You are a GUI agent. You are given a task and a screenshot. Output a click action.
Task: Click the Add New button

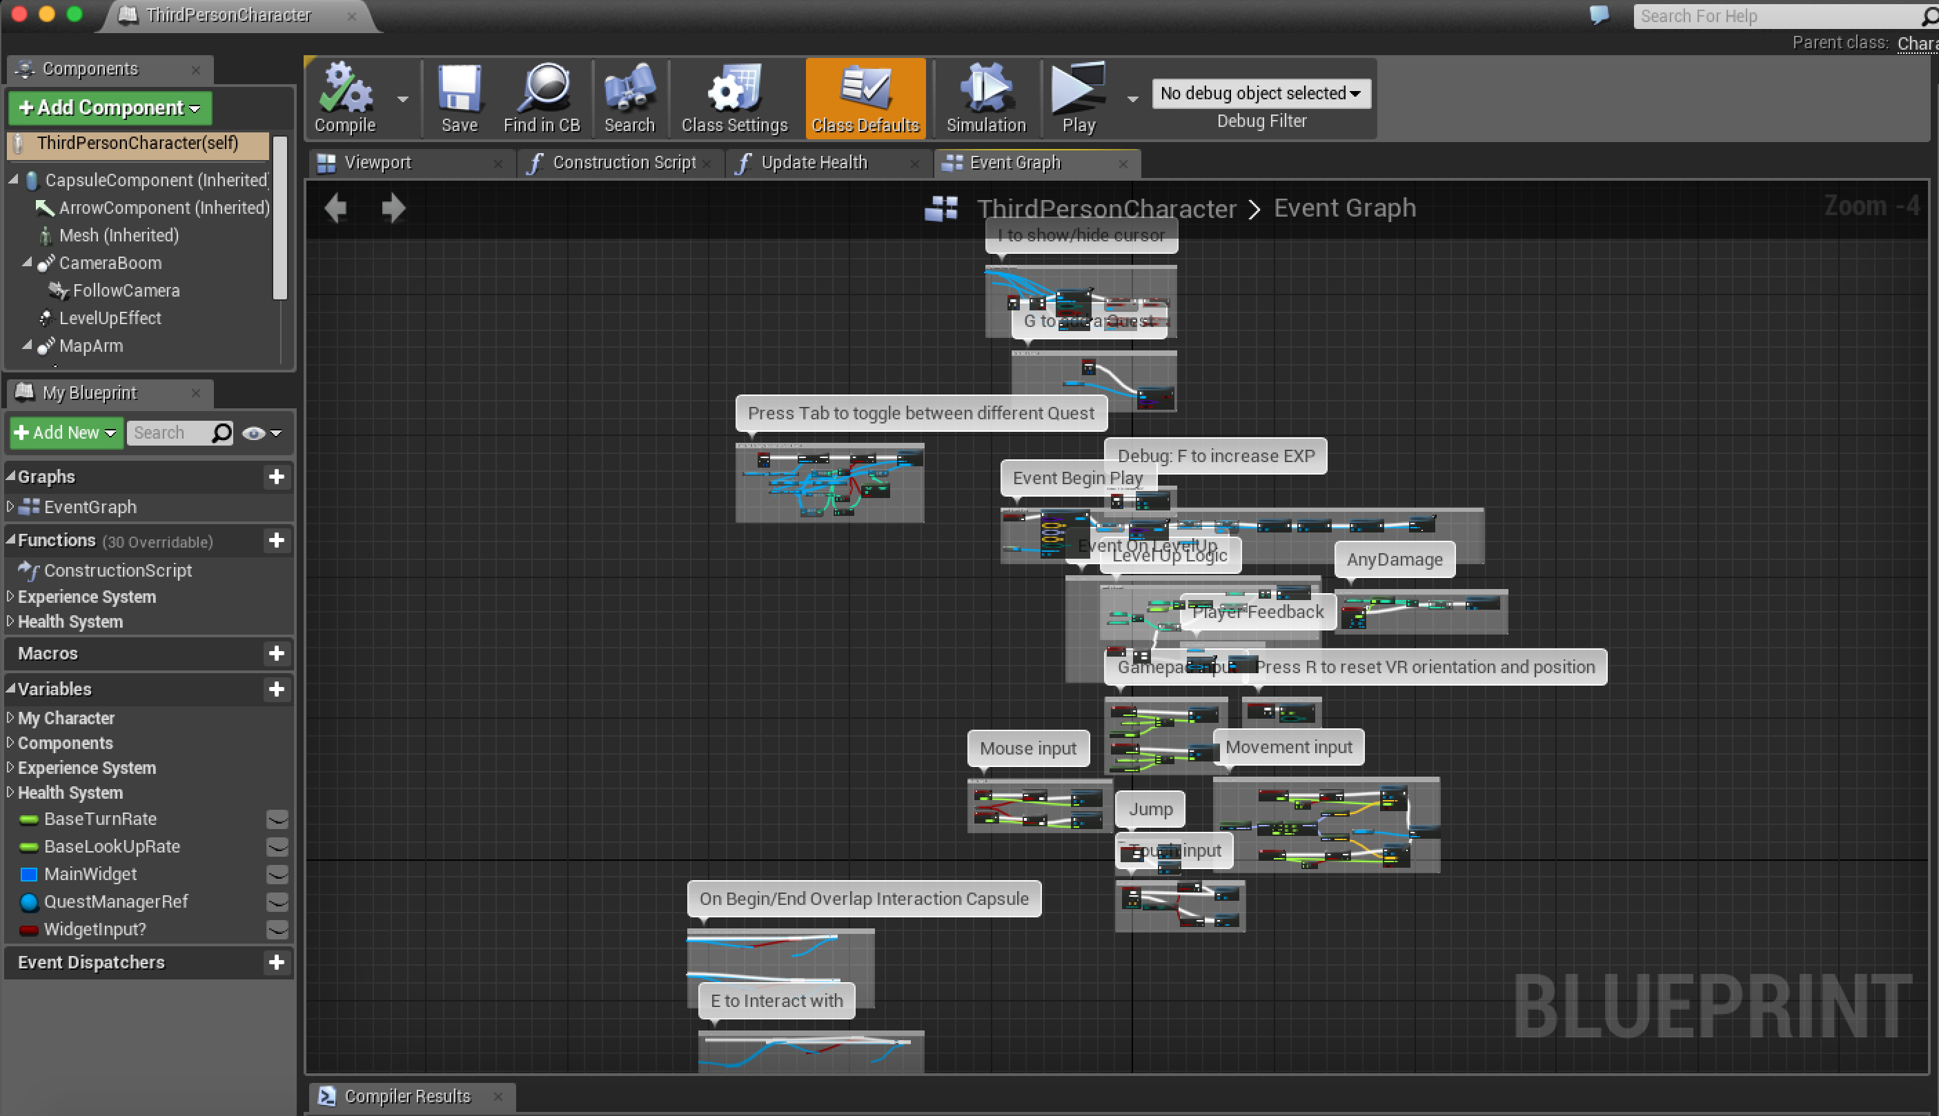(66, 433)
